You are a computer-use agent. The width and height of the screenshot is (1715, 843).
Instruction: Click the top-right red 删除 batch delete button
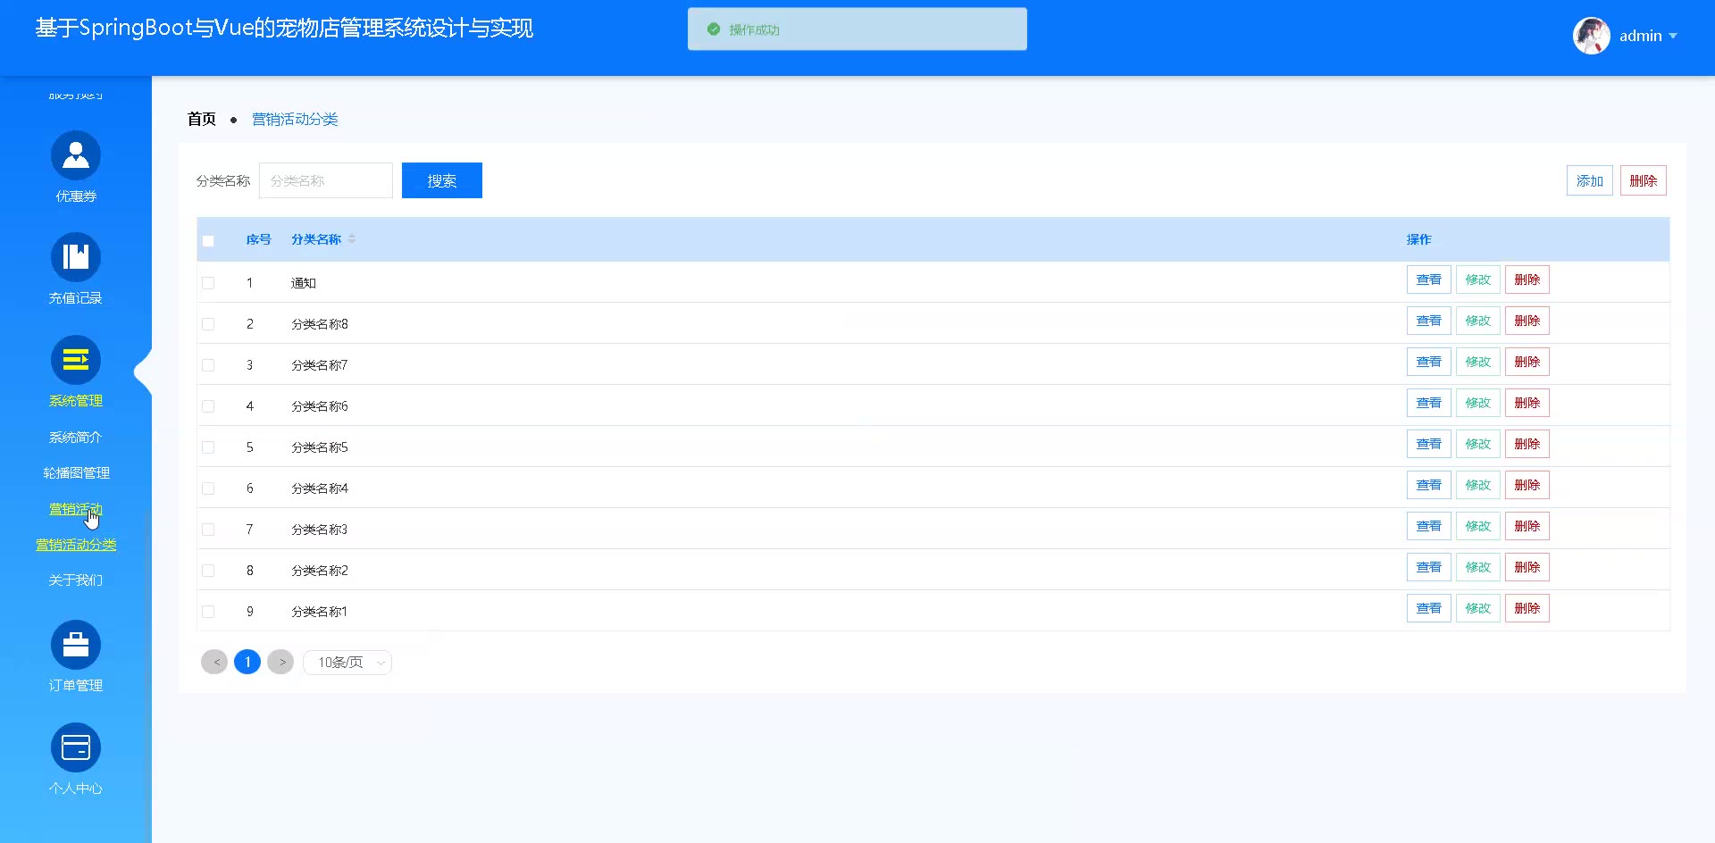pos(1644,180)
